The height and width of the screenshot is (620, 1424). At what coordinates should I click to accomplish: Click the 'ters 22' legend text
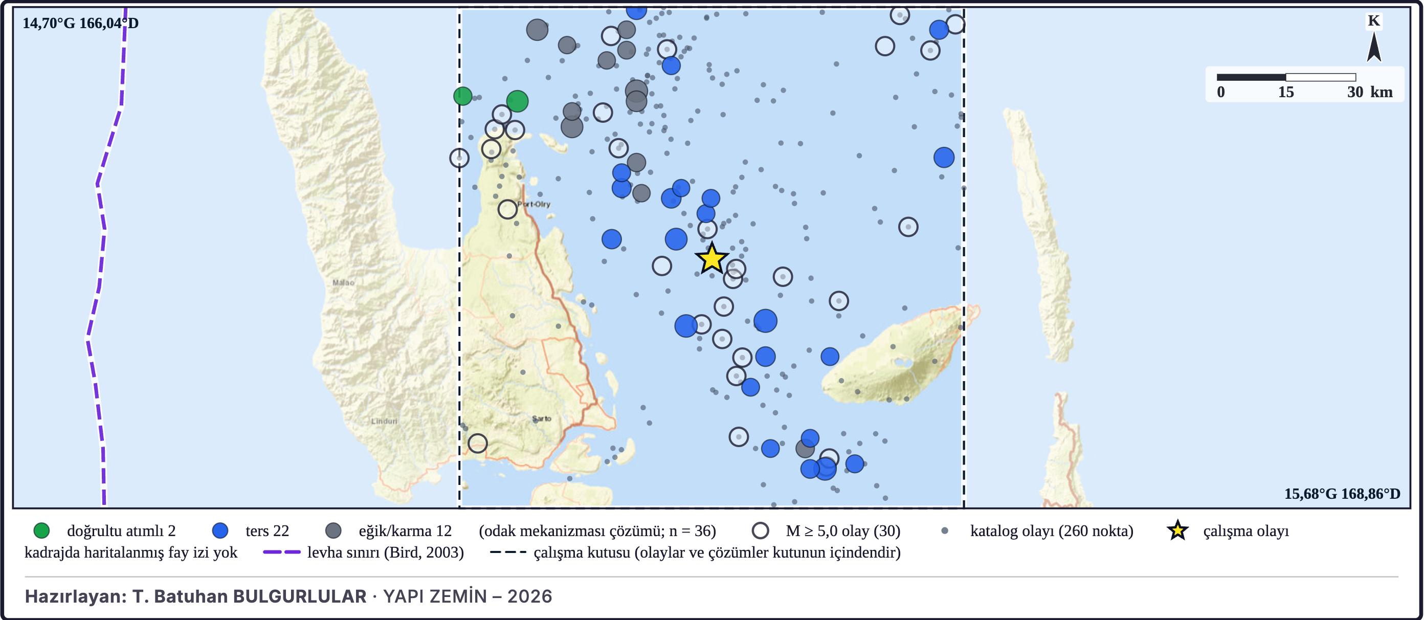tap(267, 531)
